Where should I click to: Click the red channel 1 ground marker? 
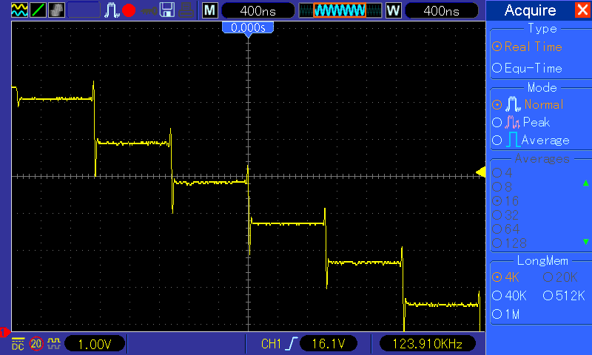click(x=4, y=332)
